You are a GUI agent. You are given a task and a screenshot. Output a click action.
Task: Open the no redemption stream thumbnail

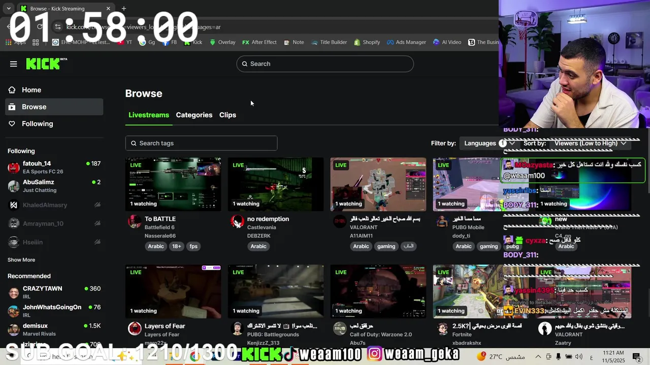point(276,184)
